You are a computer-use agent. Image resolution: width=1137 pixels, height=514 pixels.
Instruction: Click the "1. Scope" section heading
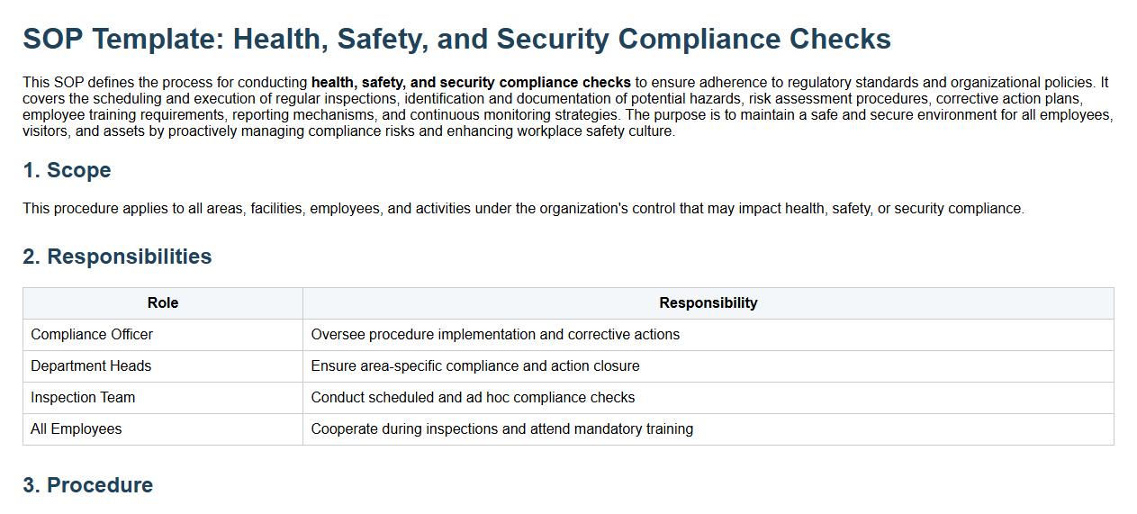click(67, 170)
